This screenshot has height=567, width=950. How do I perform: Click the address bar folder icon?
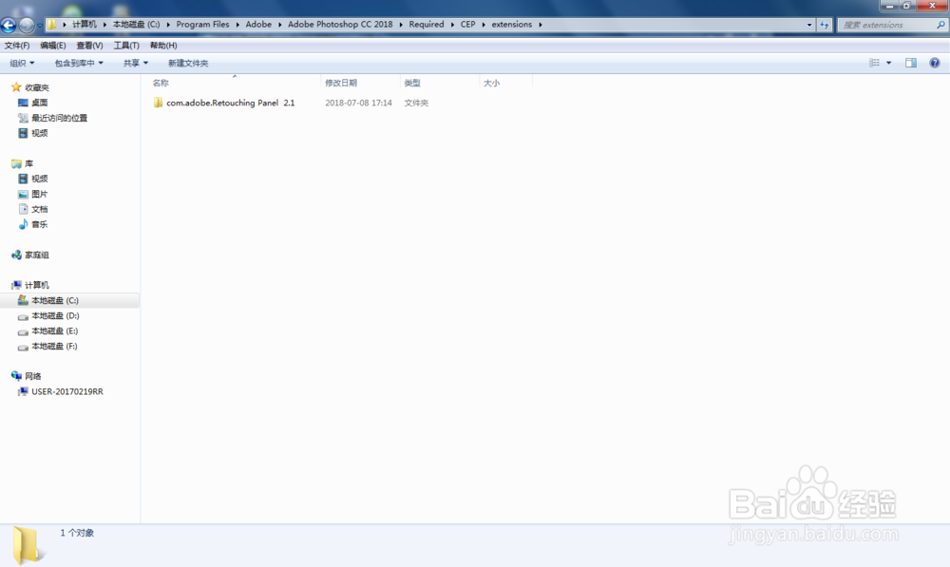52,25
